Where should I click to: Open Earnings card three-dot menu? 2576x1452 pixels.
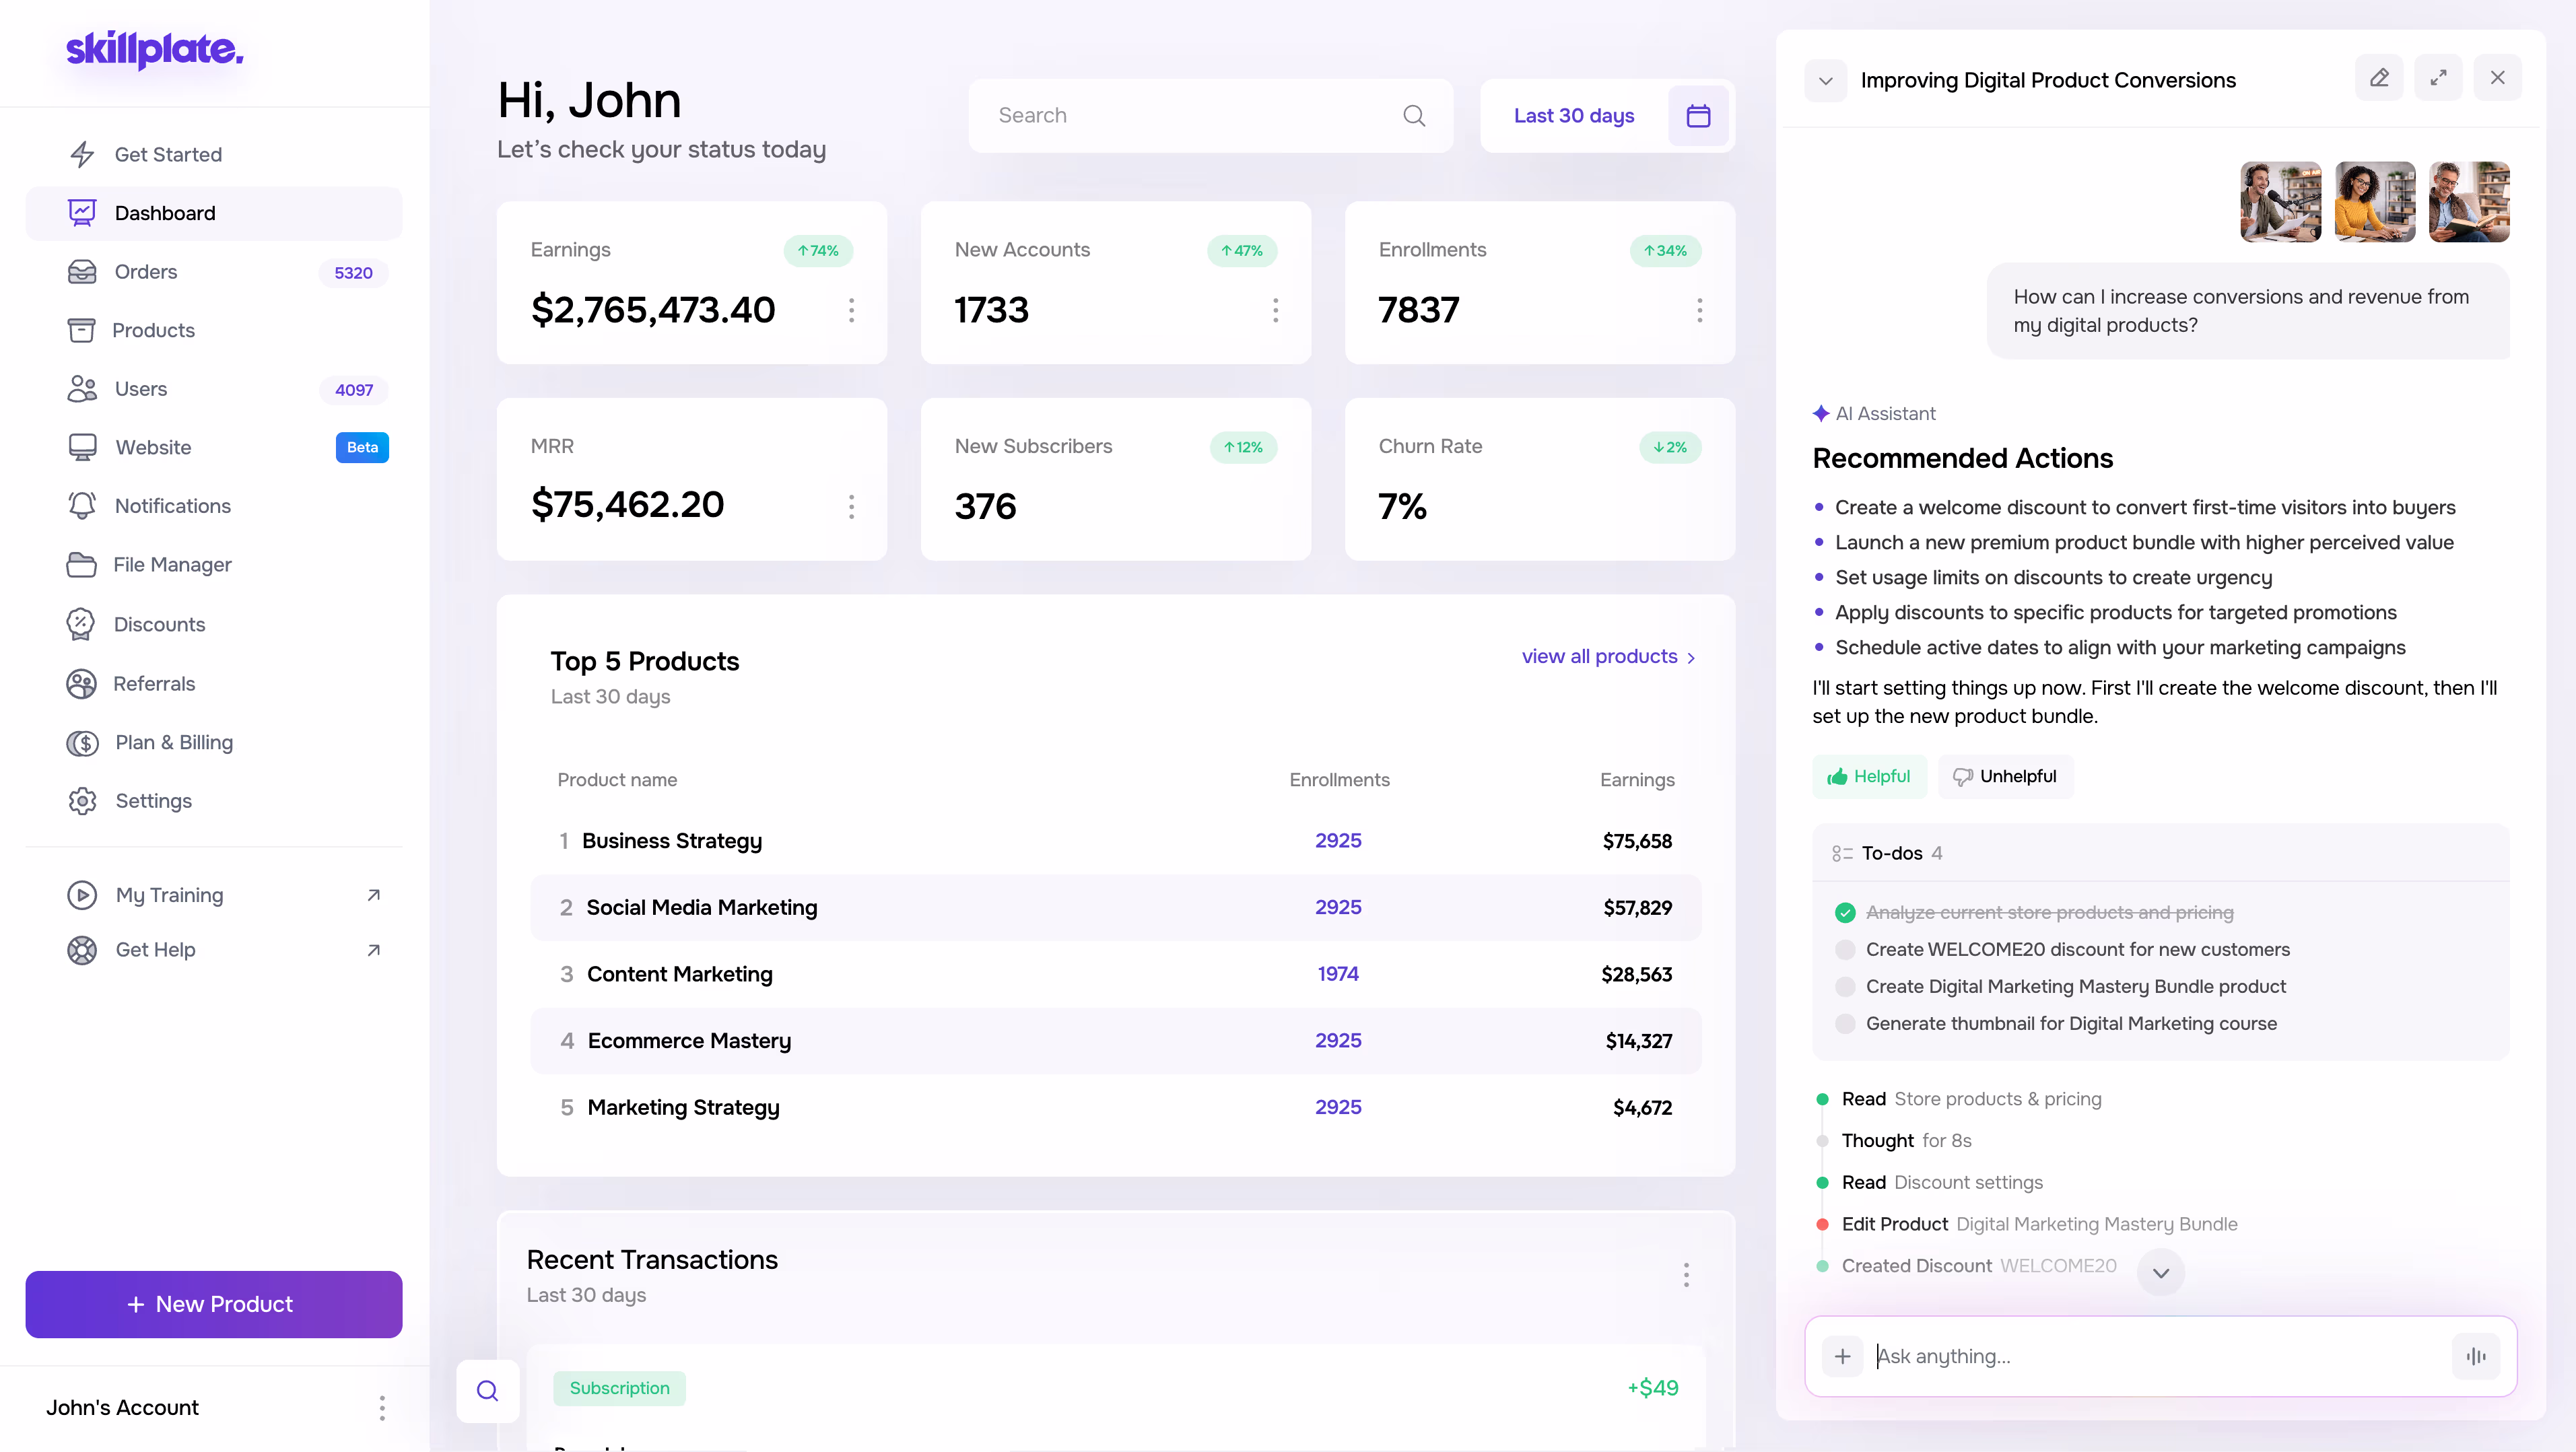tap(851, 310)
